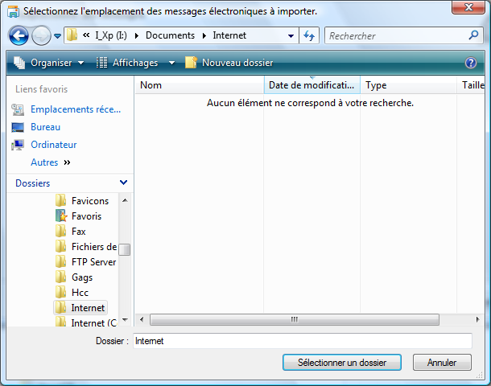Click Sélectionner un dossier button
491x386 pixels.
pyautogui.click(x=342, y=363)
